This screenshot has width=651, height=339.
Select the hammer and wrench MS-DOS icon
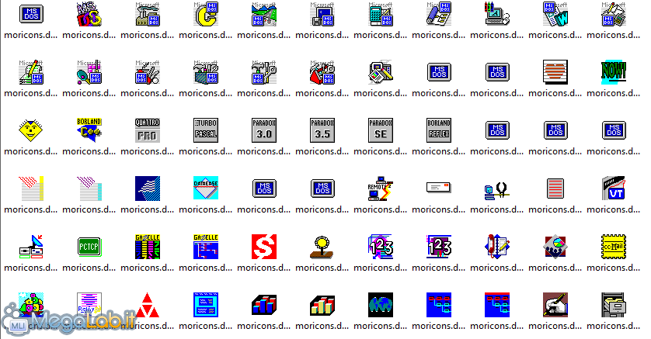point(264,72)
